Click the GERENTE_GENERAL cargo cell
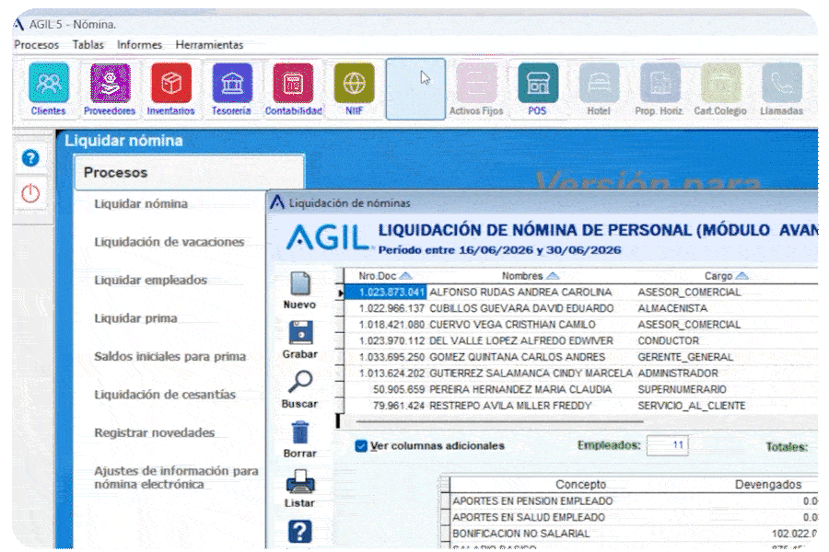 [685, 358]
